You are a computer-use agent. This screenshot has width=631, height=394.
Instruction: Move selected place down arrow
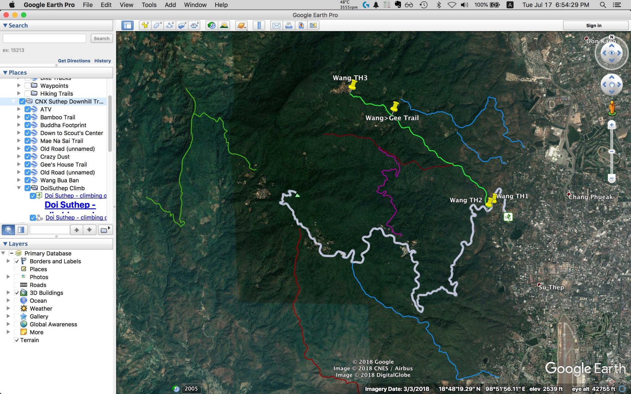89,230
